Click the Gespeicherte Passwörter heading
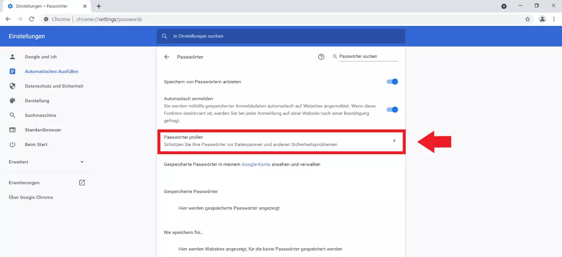 [x=191, y=191]
